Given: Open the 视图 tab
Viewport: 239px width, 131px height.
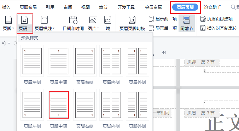Looking at the screenshot, I should [x=85, y=7].
